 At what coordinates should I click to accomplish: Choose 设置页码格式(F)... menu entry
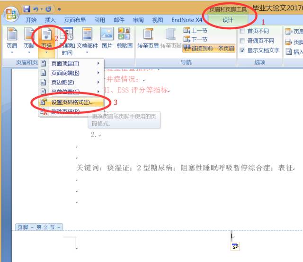[71, 102]
